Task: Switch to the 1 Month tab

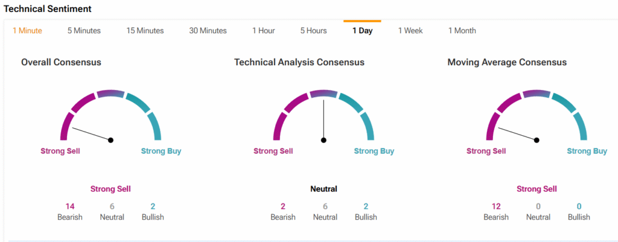Action: [462, 31]
